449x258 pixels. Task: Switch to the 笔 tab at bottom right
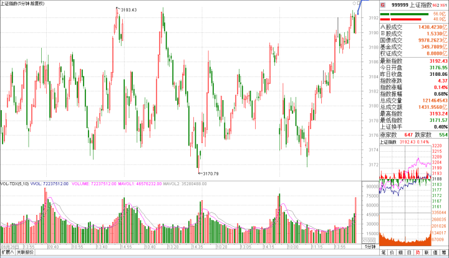coord(382,254)
